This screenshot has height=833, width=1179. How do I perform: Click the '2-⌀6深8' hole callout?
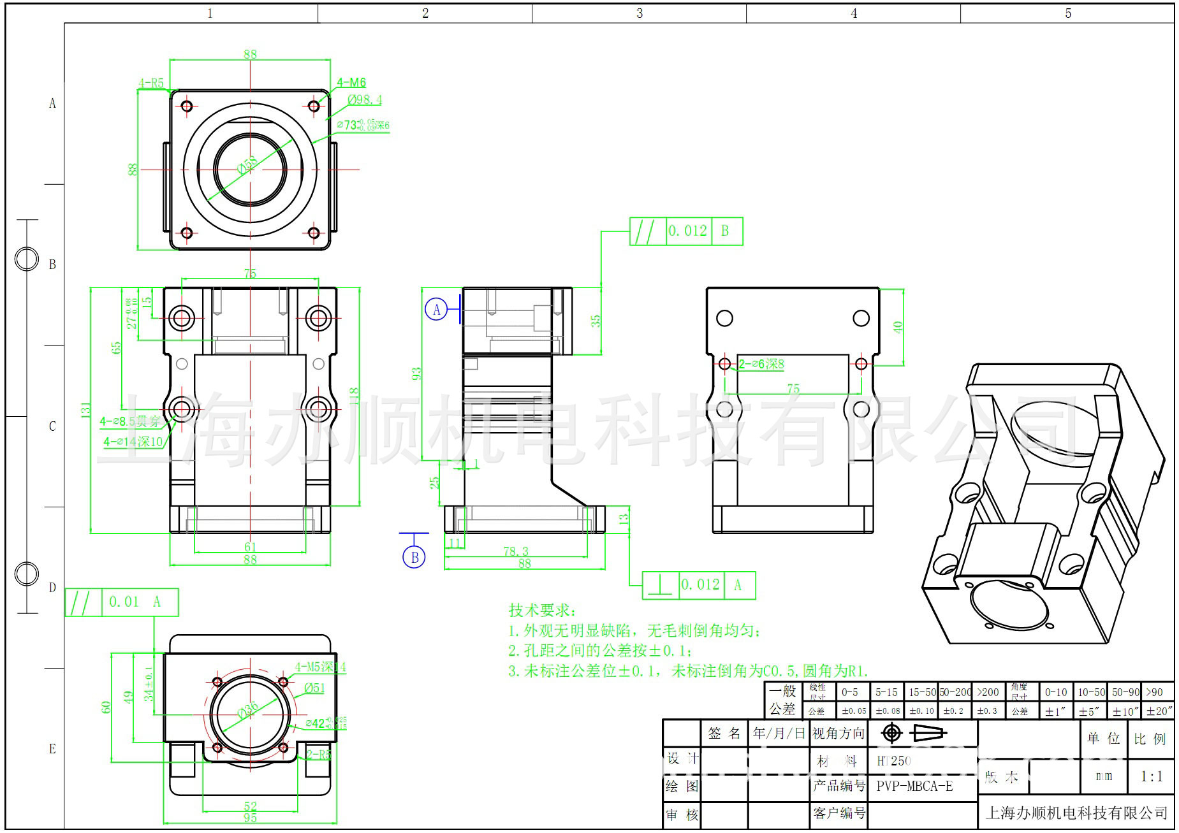click(x=761, y=364)
